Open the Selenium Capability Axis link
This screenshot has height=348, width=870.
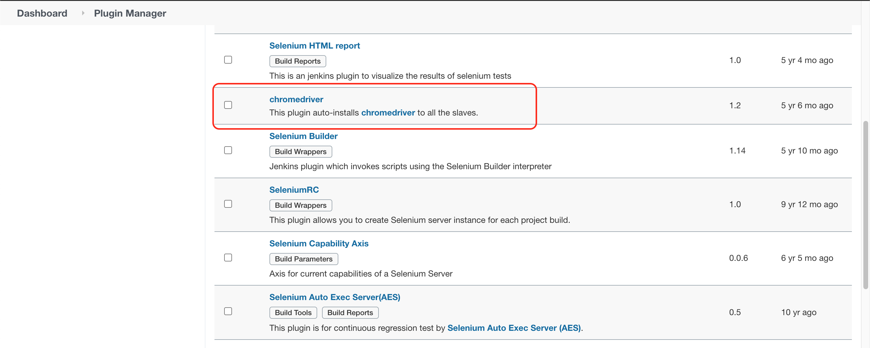[x=319, y=243]
